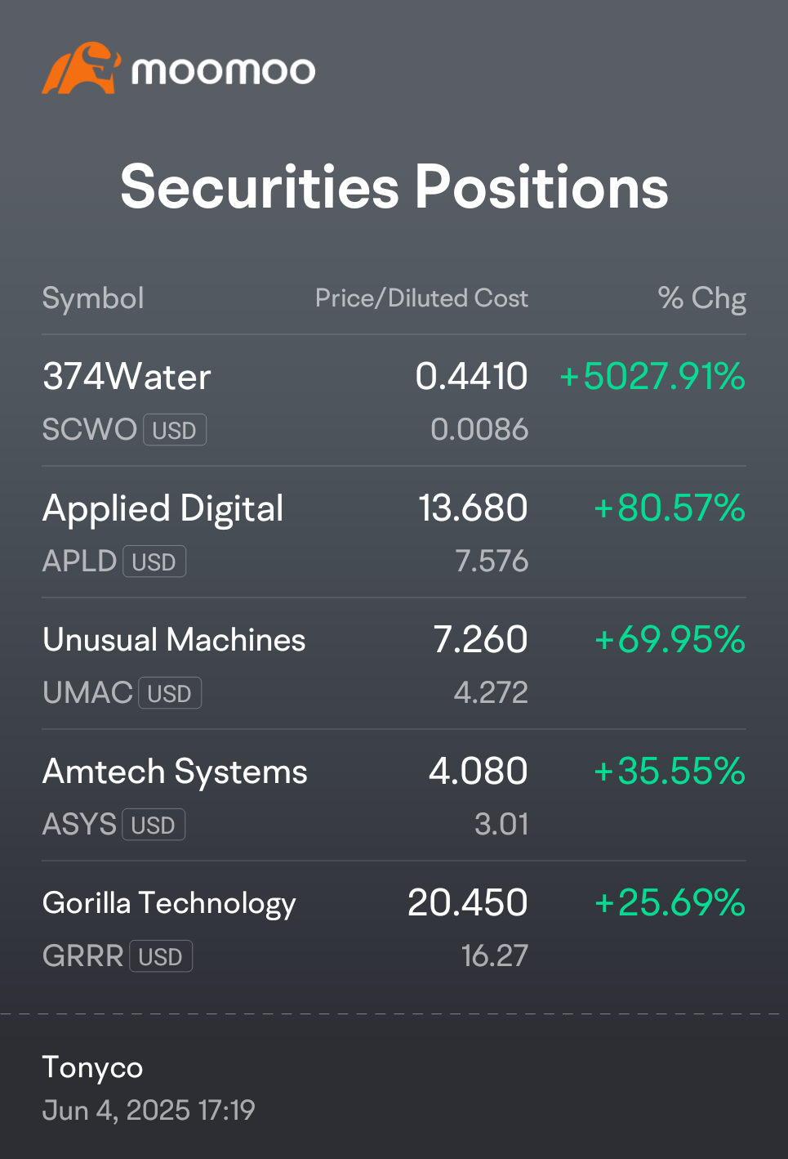Image resolution: width=788 pixels, height=1159 pixels.
Task: Select Applied Digital price 13.680
Action: 473,508
